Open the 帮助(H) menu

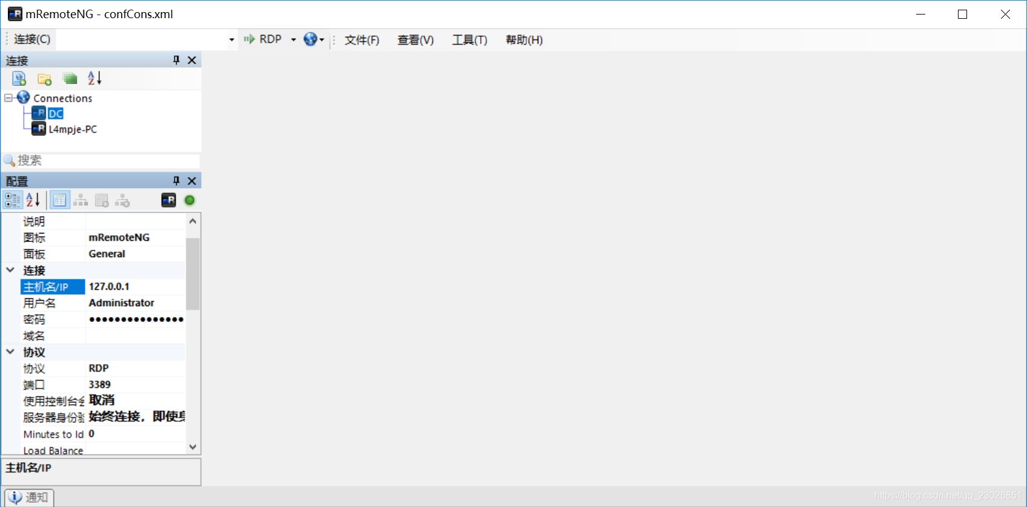[524, 40]
